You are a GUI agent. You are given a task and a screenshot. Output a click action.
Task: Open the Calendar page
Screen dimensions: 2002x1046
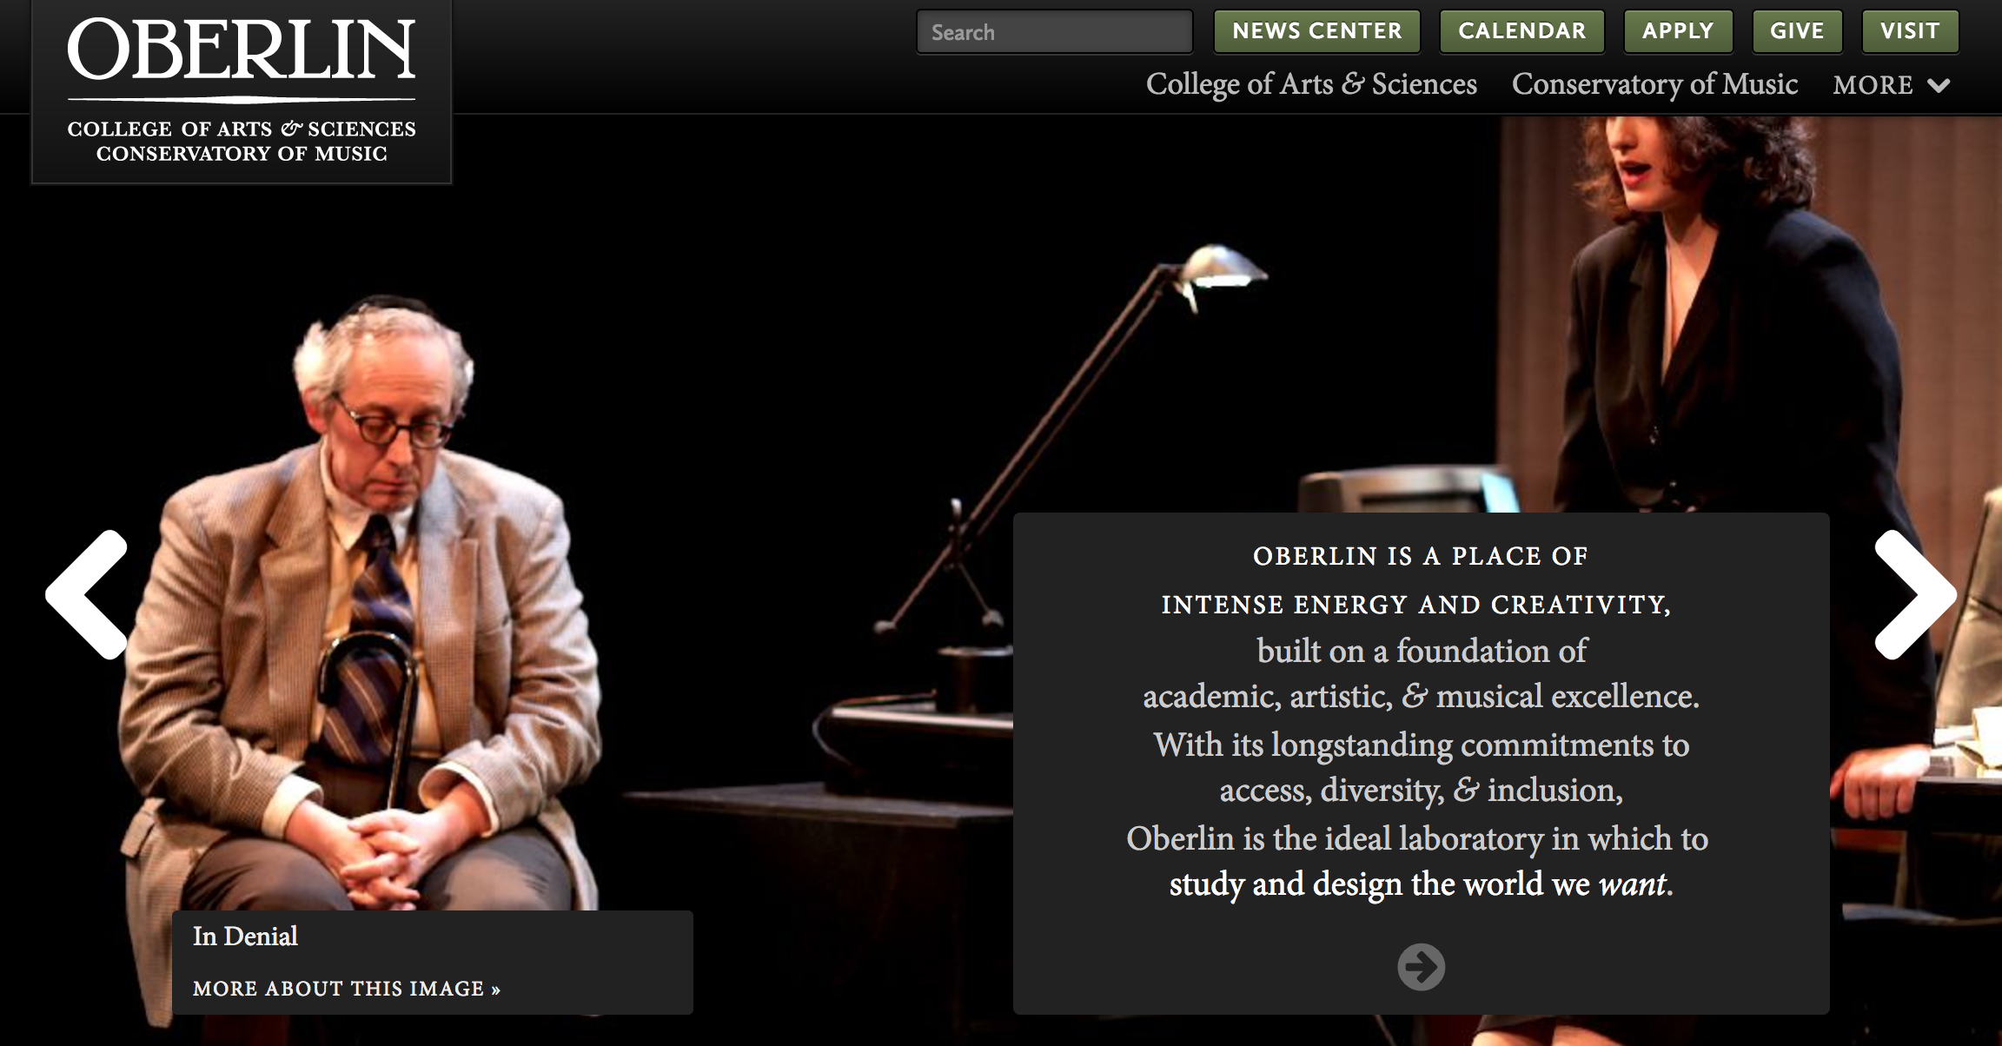tap(1521, 31)
